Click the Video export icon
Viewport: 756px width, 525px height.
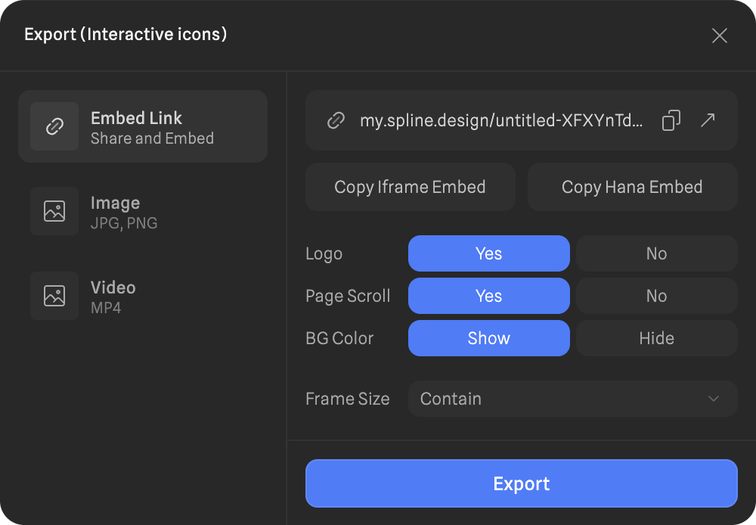pyautogui.click(x=54, y=296)
